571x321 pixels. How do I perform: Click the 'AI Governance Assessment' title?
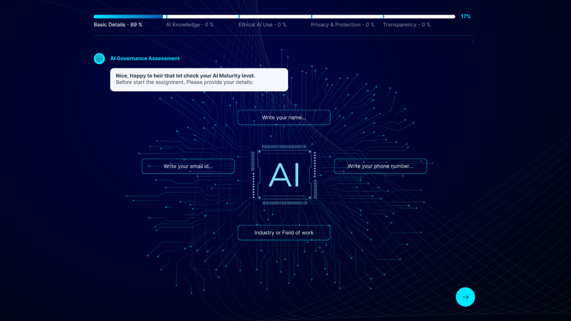(145, 59)
